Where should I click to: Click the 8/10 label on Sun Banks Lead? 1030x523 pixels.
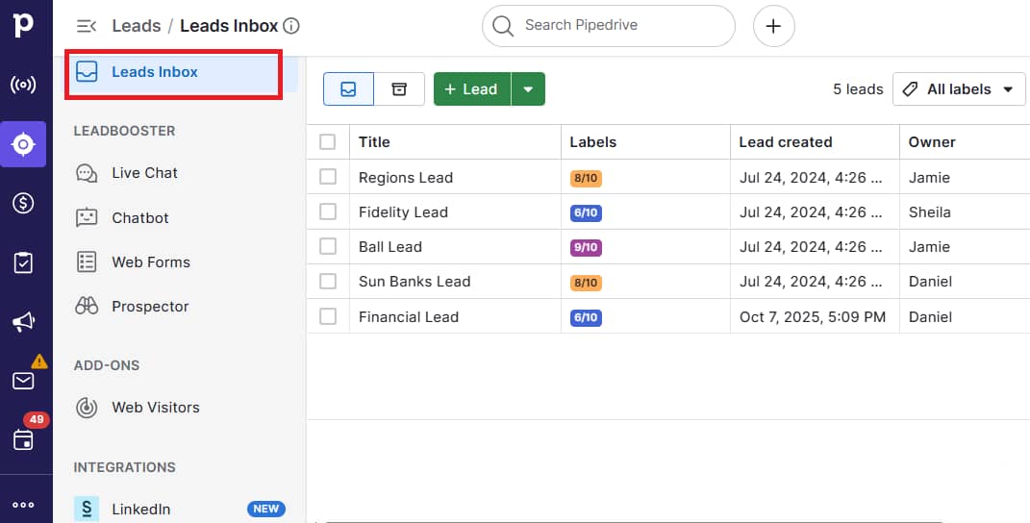pos(586,283)
